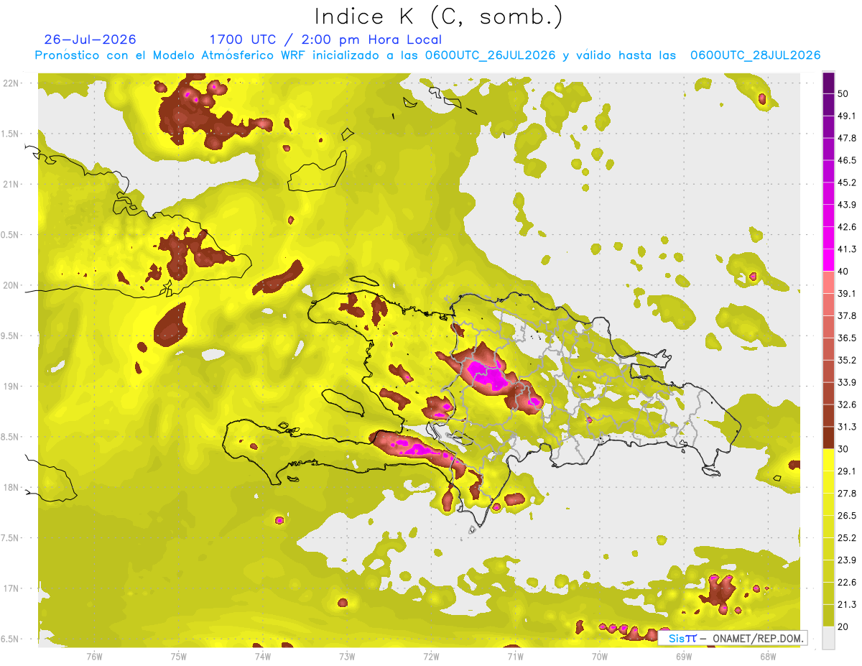
Task: Click the legend value "31.3"
Action: click(847, 427)
